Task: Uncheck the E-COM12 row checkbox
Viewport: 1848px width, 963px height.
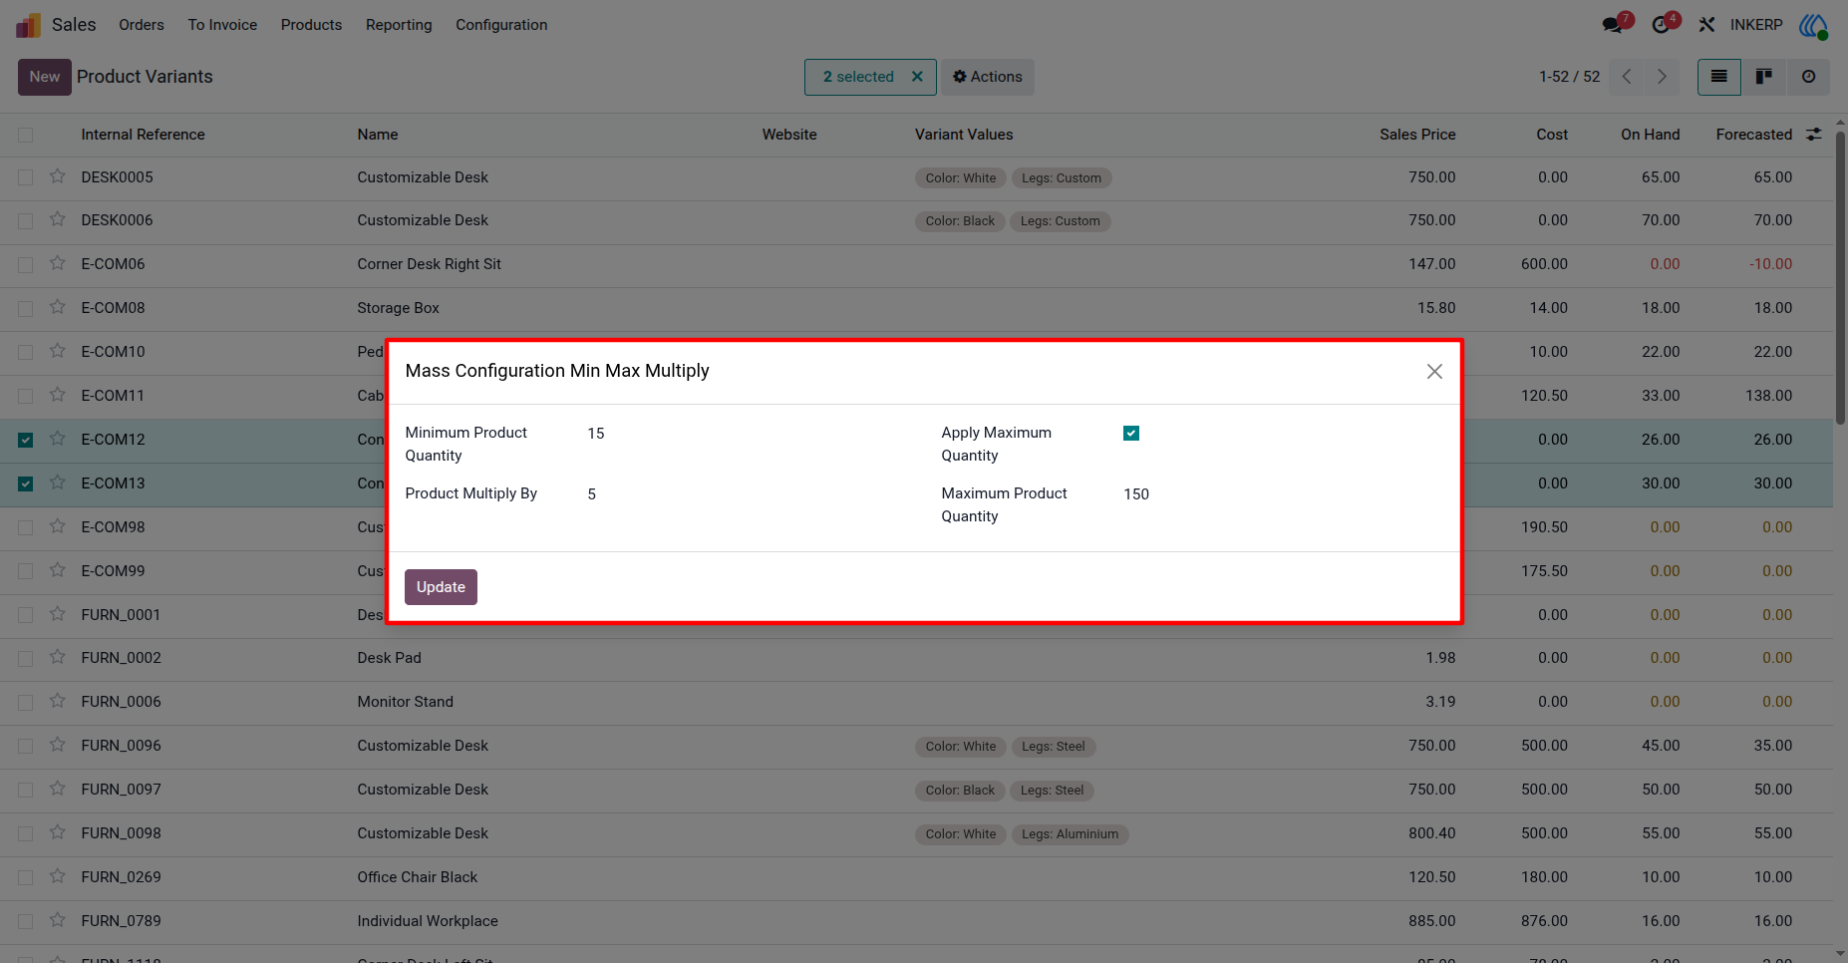Action: click(26, 440)
